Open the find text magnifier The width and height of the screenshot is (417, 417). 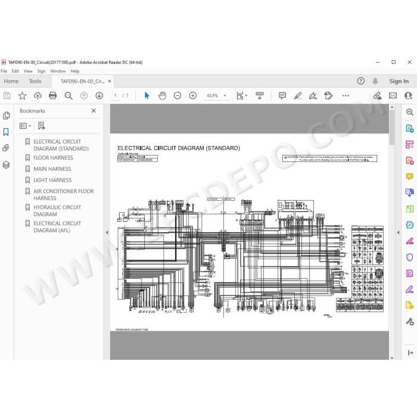(x=69, y=95)
